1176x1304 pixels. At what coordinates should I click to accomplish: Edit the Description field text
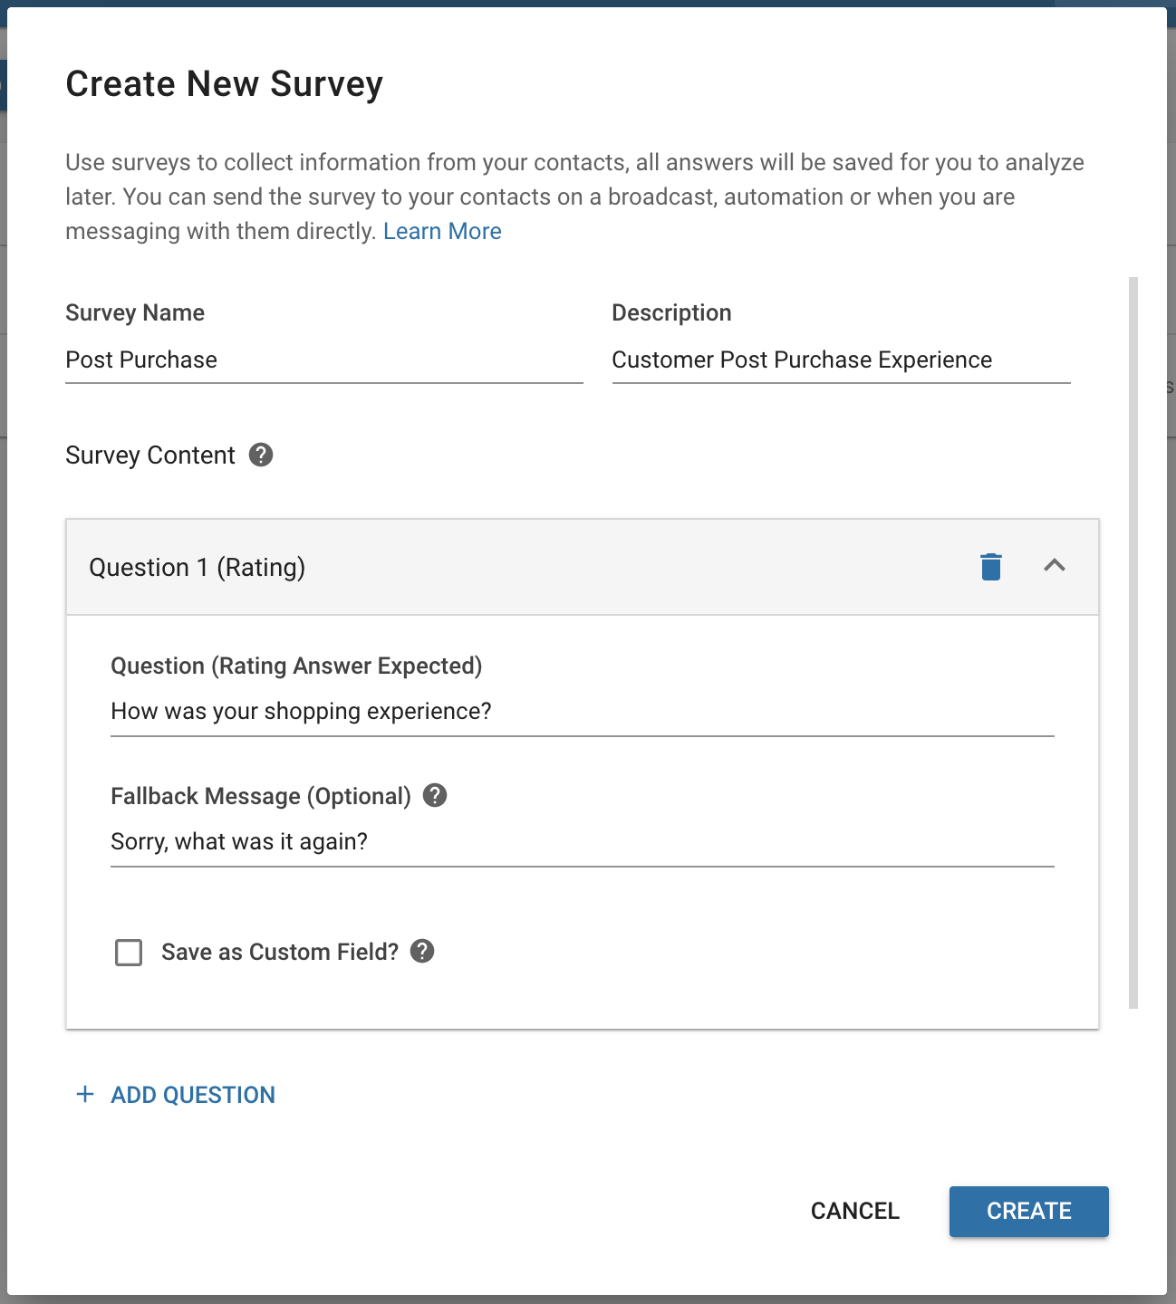(841, 360)
